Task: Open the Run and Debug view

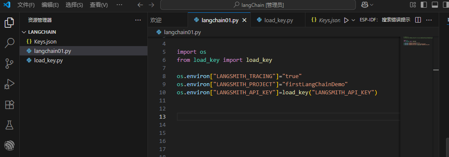Action: pos(9,84)
